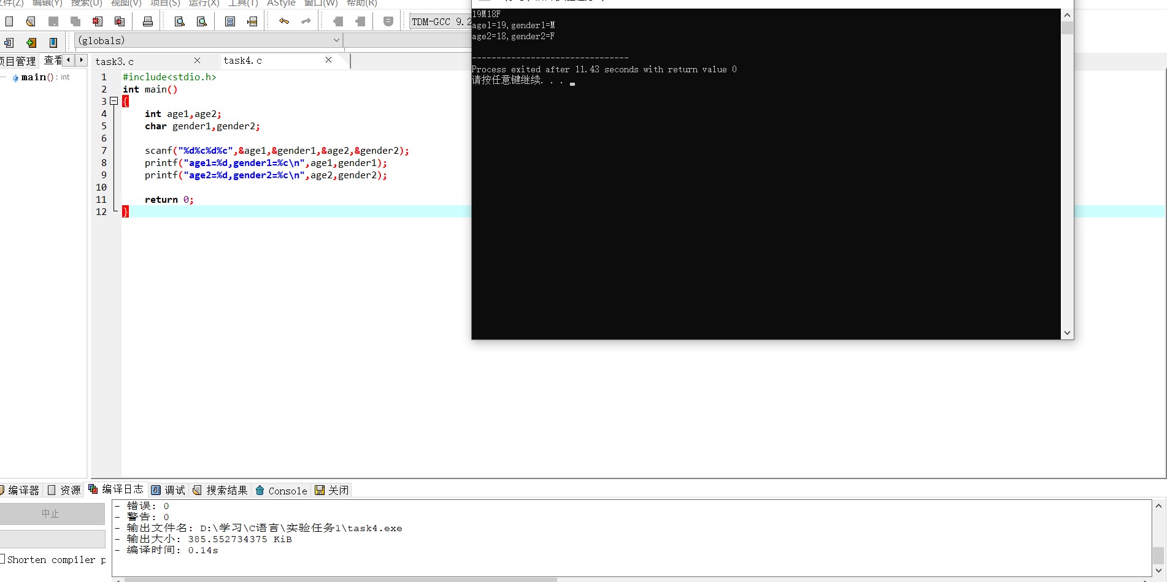
Task: Save the current file using toolbar icon
Action: (x=53, y=21)
